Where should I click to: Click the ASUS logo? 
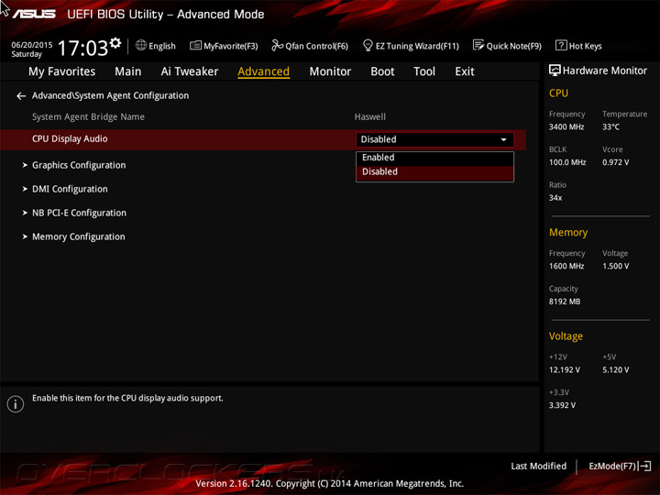coord(34,14)
